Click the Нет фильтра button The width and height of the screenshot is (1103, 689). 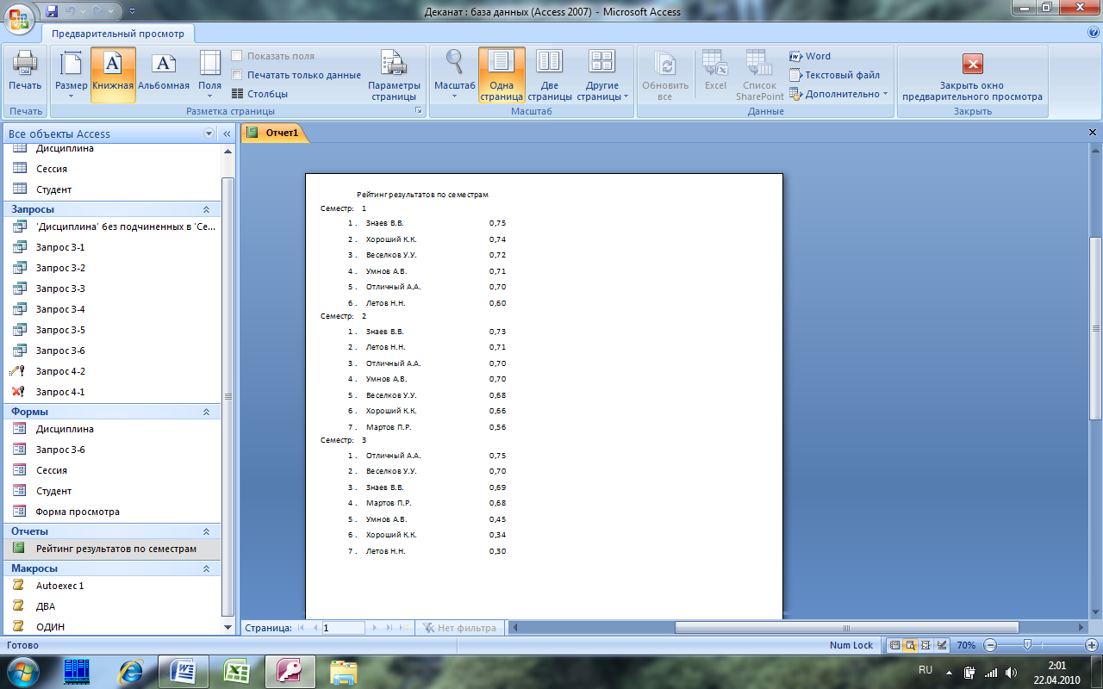tap(459, 628)
